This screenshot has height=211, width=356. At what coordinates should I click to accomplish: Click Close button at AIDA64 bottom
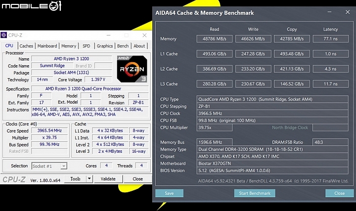pyautogui.click(x=339, y=193)
